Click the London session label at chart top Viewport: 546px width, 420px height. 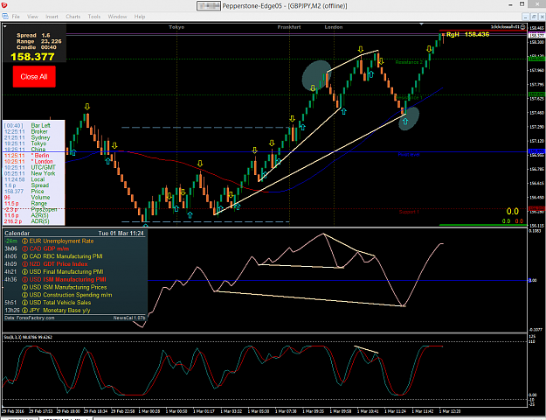click(x=334, y=27)
